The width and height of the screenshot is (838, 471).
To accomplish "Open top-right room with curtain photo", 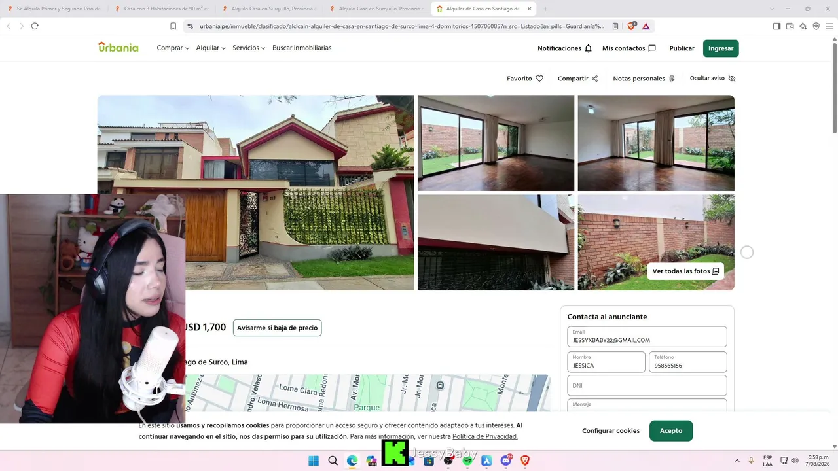I will (656, 143).
